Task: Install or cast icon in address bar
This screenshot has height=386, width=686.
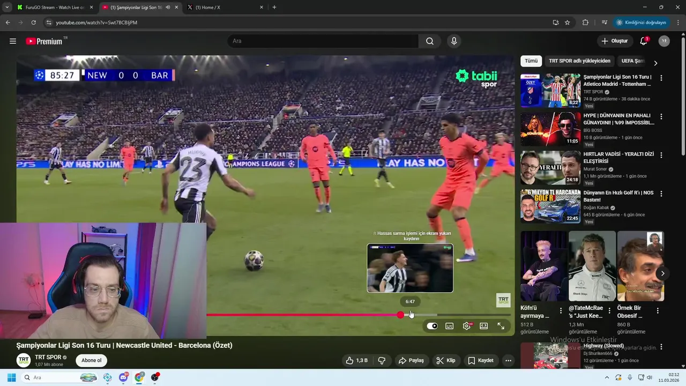Action: click(x=556, y=23)
